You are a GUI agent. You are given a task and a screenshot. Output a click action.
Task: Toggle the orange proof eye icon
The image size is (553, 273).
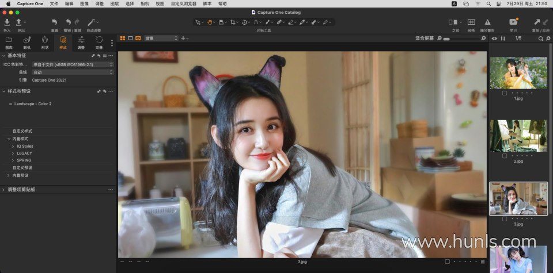click(x=138, y=38)
